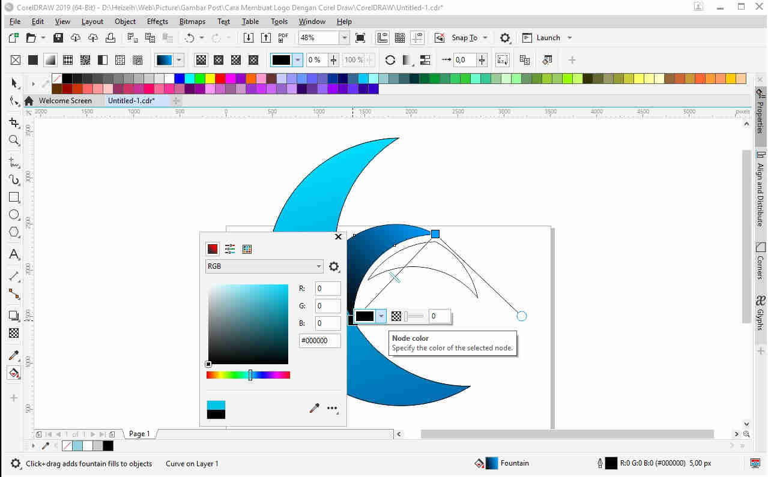Select the Connector tool

pos(14,294)
